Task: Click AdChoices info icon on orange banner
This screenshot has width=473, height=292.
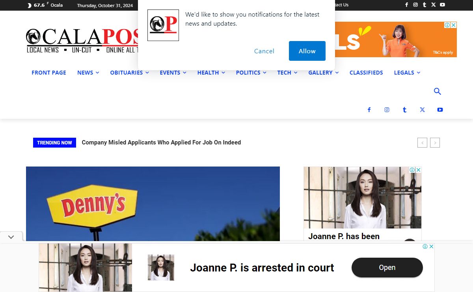Action: click(x=447, y=25)
